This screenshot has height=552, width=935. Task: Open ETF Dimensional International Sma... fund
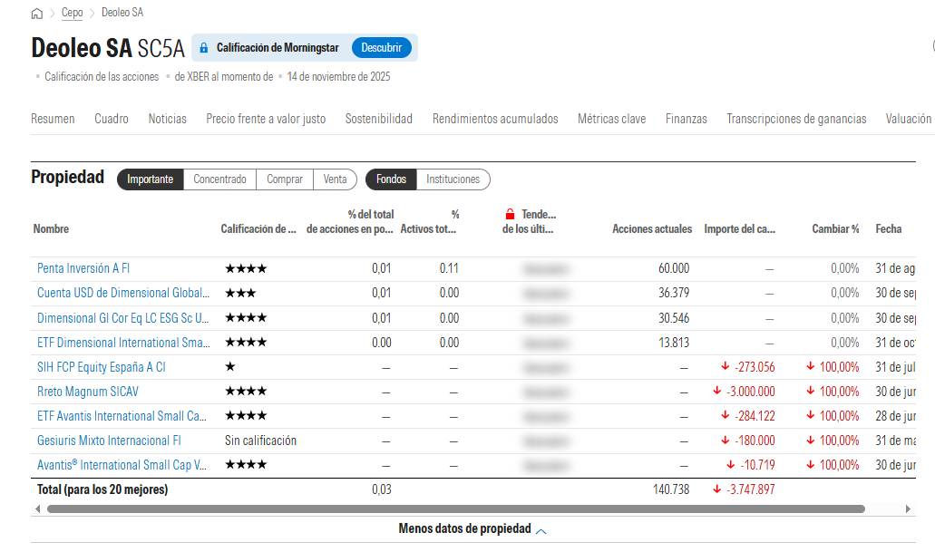(x=123, y=343)
